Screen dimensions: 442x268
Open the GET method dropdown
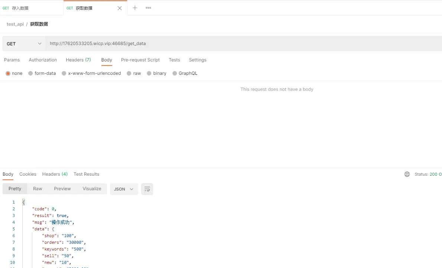24,44
